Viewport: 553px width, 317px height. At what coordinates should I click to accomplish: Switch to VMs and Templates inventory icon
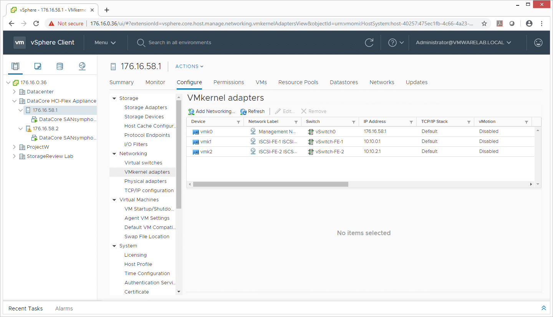click(x=38, y=66)
